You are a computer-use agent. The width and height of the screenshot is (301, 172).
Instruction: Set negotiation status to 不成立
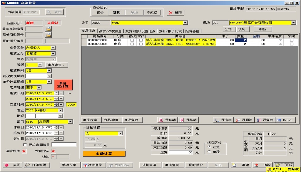click(x=152, y=13)
